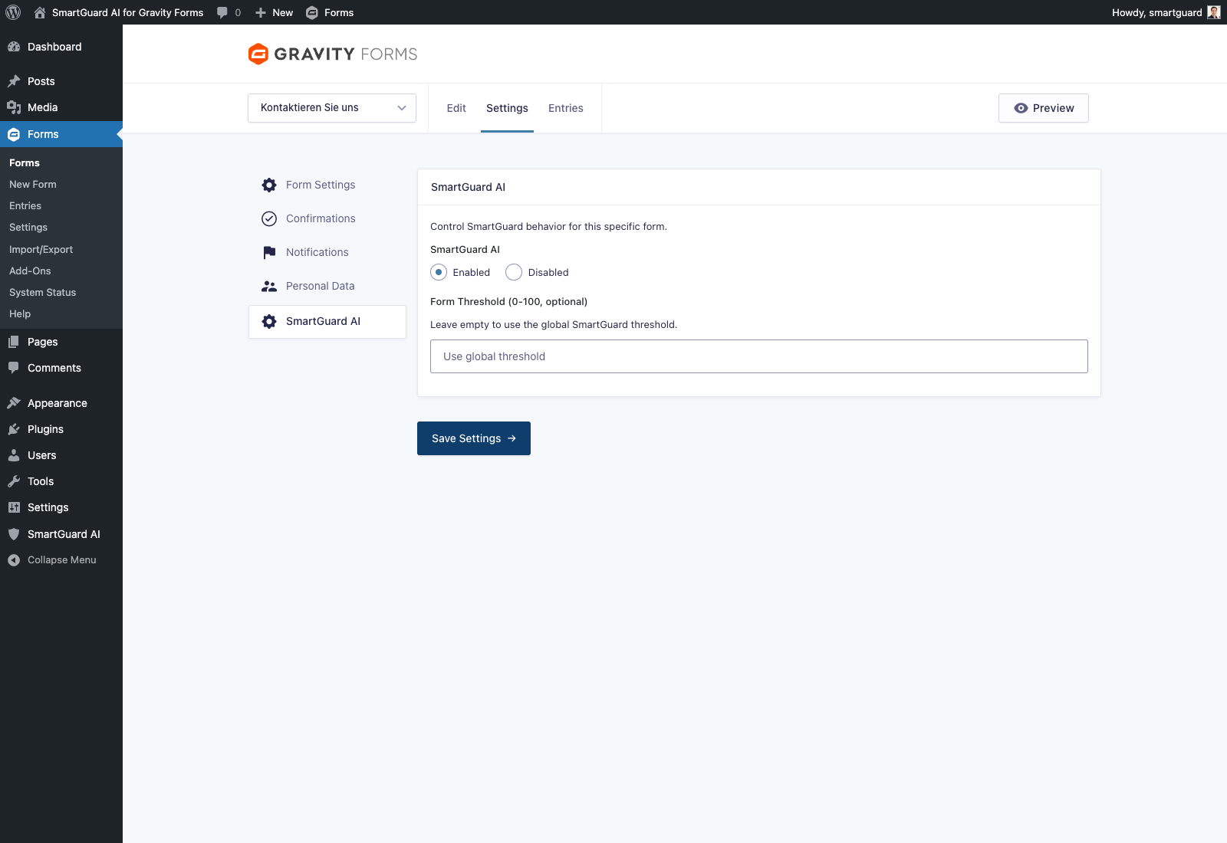The width and height of the screenshot is (1227, 843).
Task: Click the WordPress logo in admin bar
Action: tap(13, 12)
